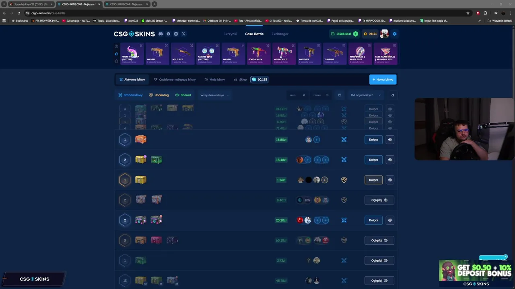This screenshot has width=515, height=289.
Task: Open a new browser tab
Action: pos(154,4)
